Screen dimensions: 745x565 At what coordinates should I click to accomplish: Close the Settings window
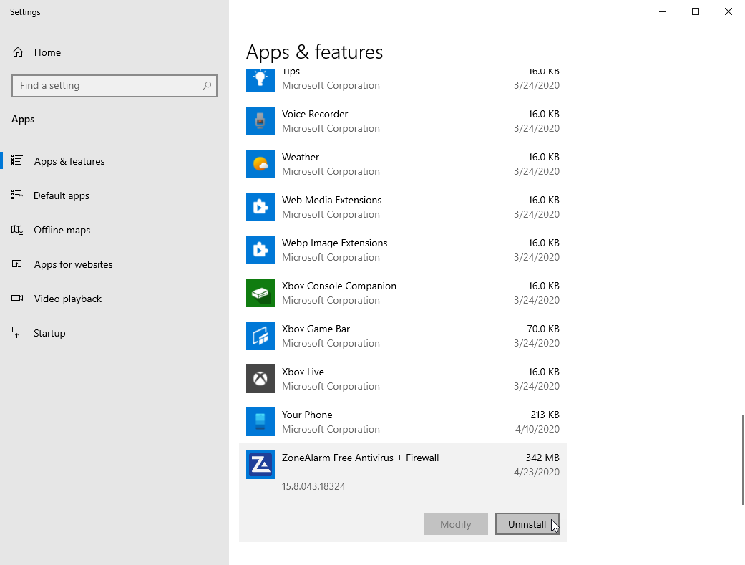click(x=729, y=11)
